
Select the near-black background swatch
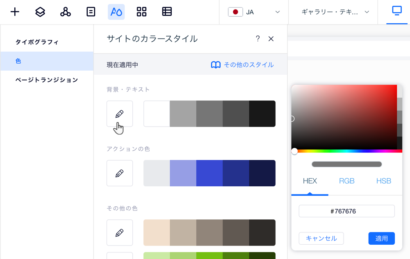(262, 114)
